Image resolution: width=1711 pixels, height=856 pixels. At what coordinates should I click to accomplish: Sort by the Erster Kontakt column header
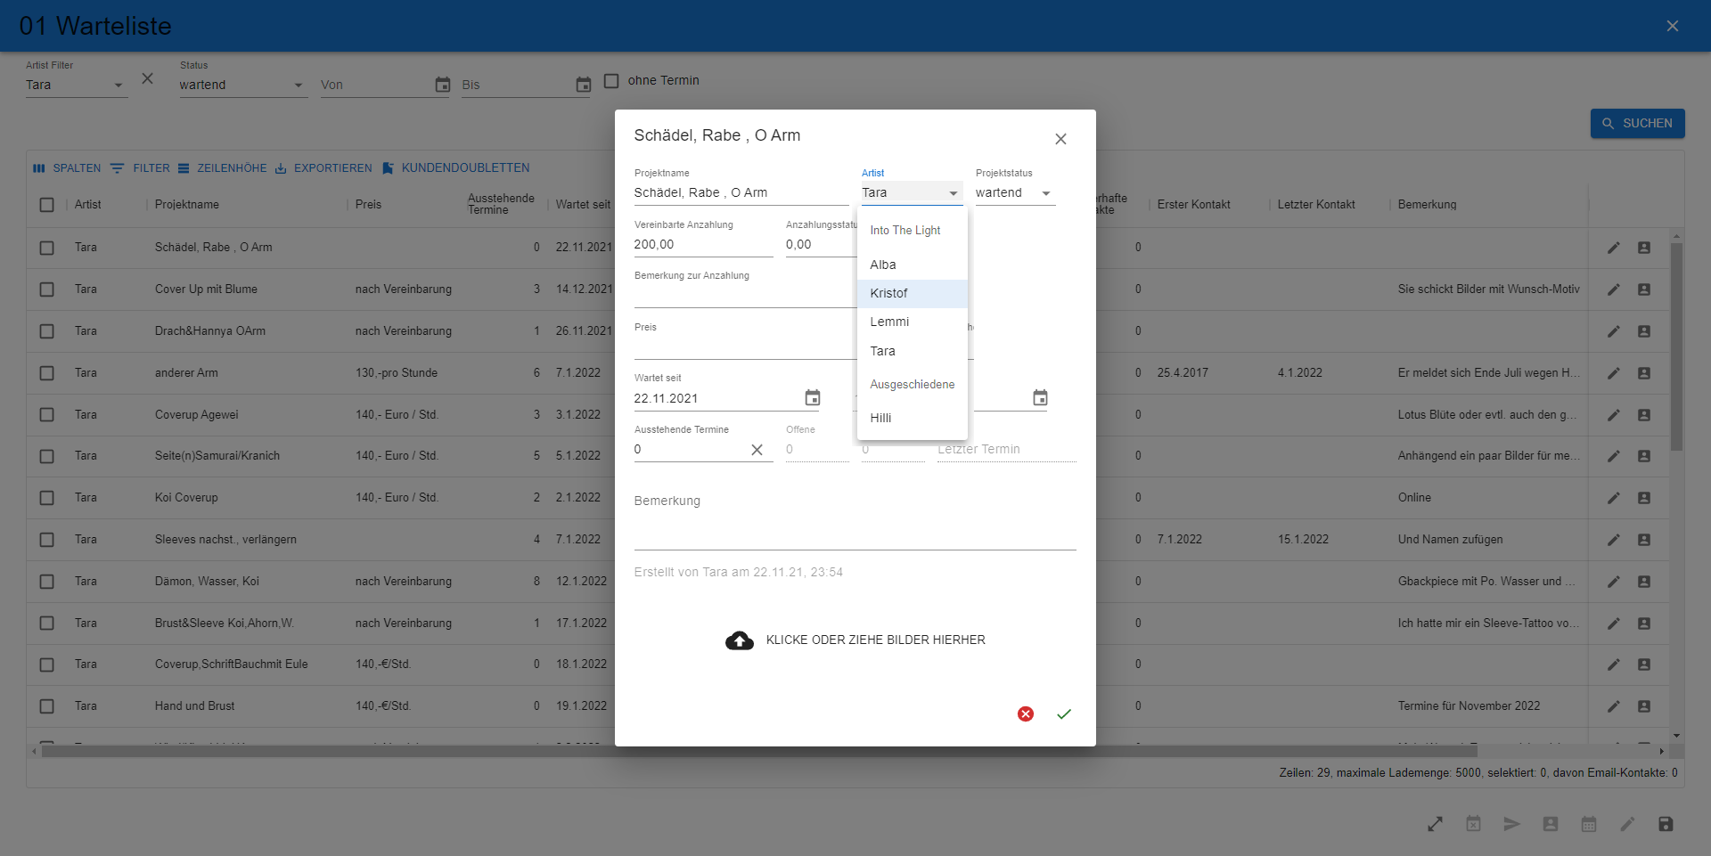pyautogui.click(x=1193, y=205)
